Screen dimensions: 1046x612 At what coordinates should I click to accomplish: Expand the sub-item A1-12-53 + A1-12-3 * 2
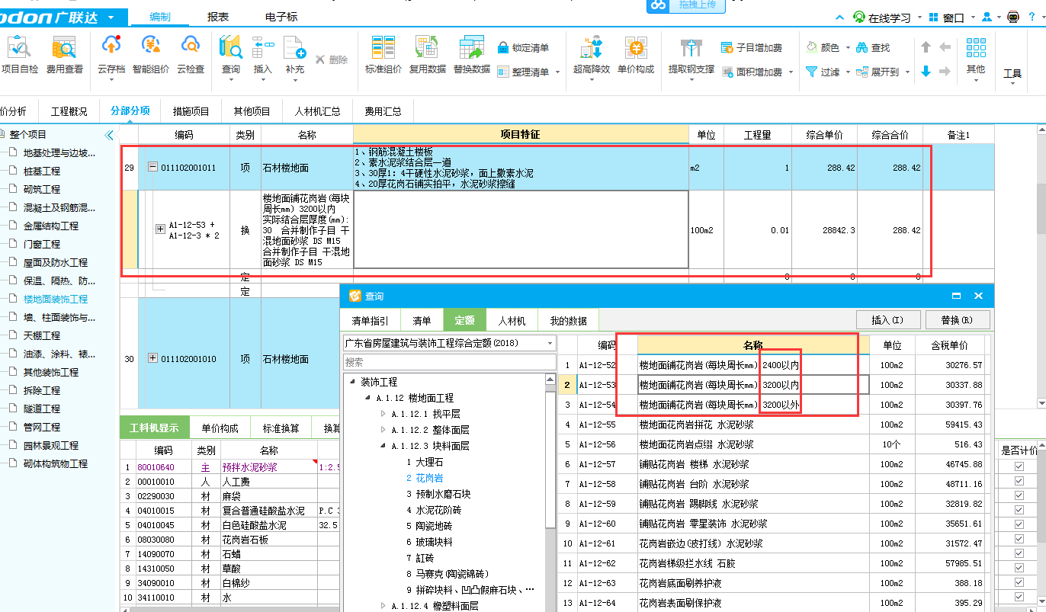[160, 229]
